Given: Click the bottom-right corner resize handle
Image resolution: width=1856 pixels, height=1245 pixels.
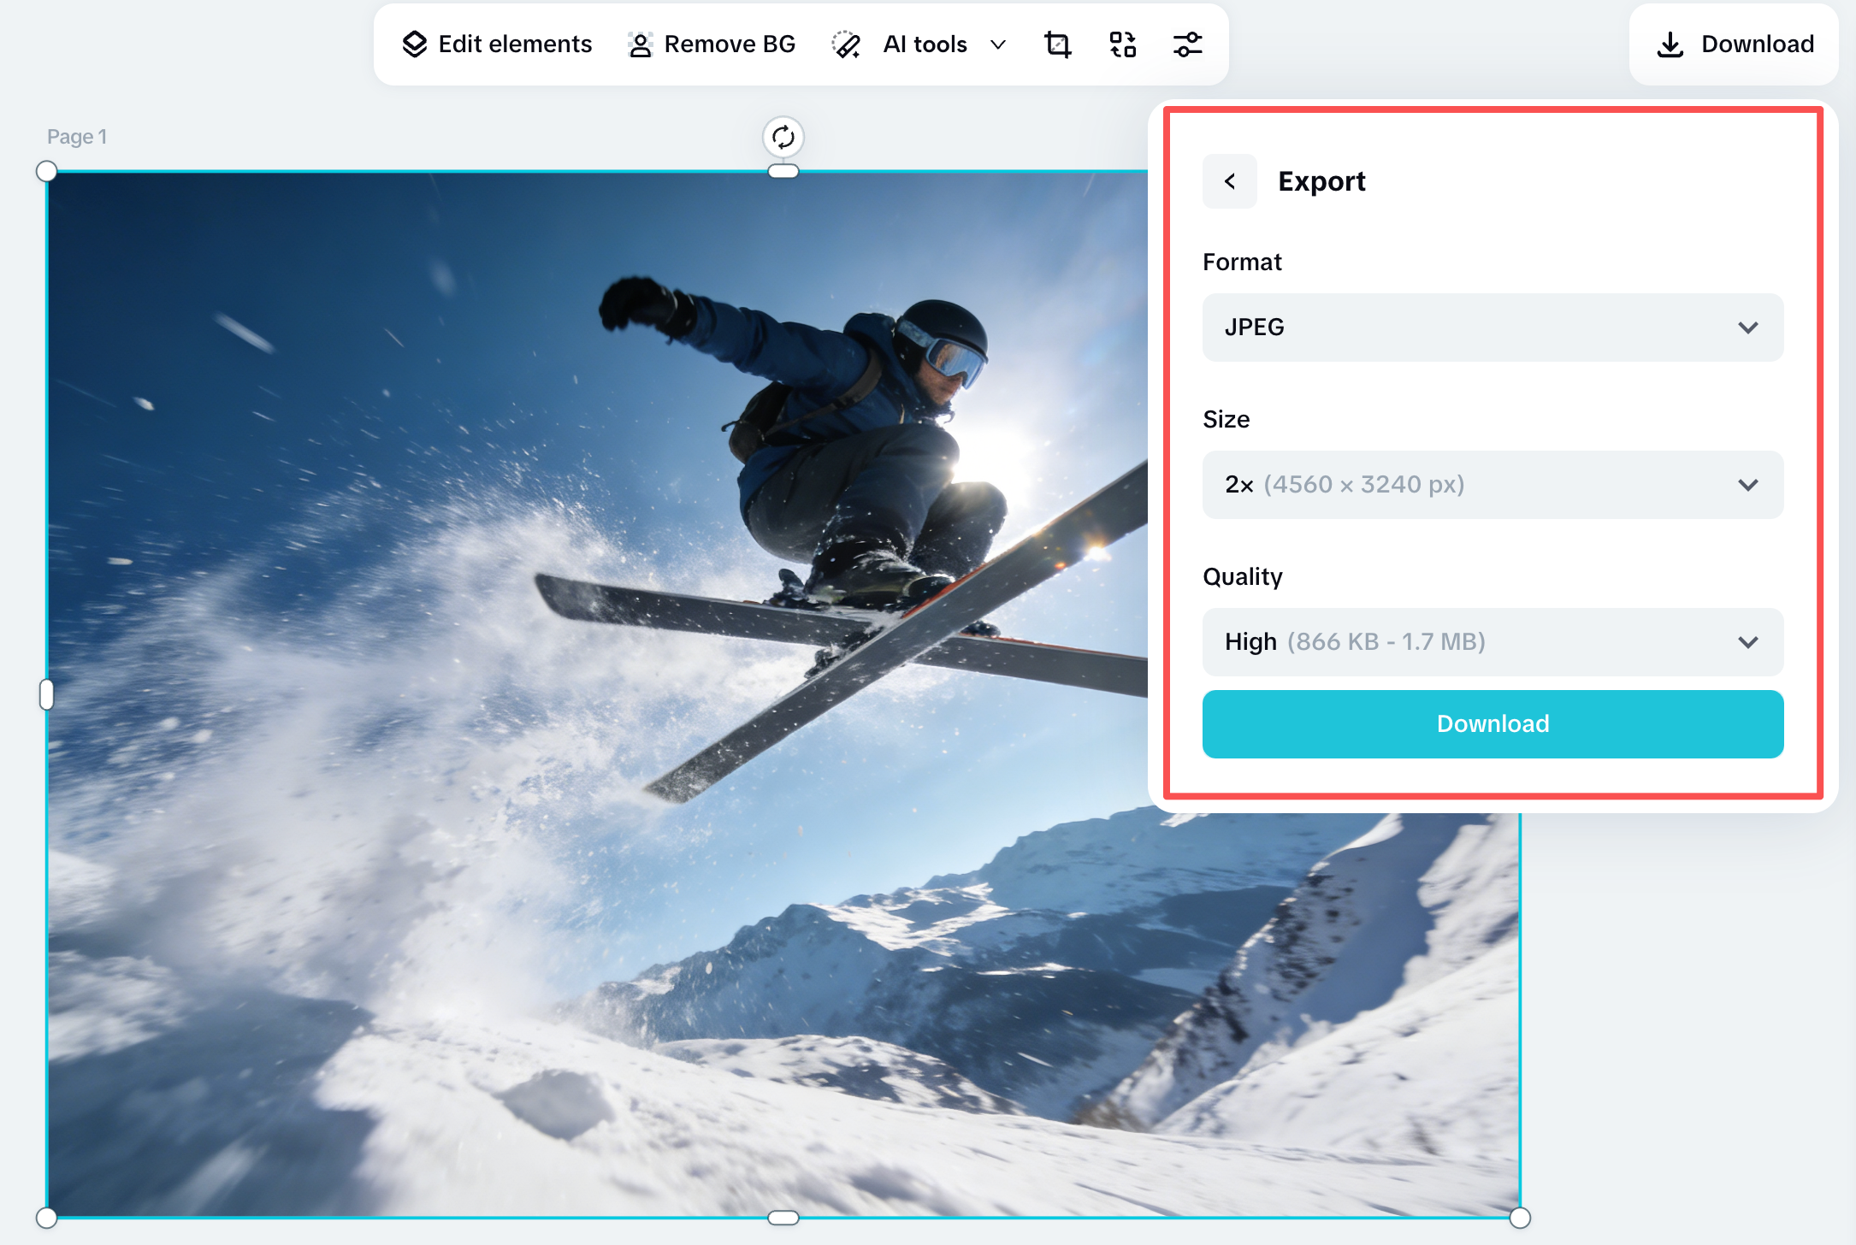Looking at the screenshot, I should (1519, 1218).
